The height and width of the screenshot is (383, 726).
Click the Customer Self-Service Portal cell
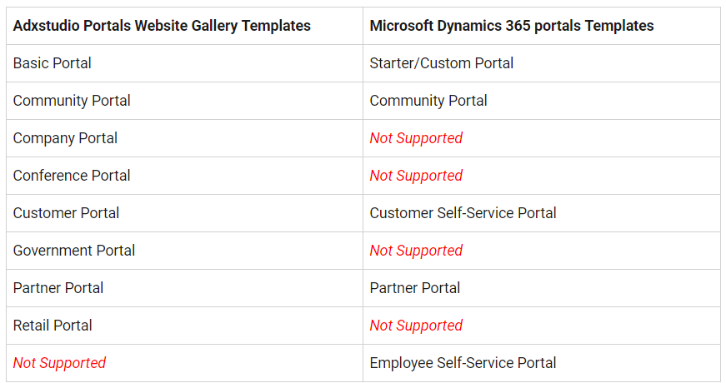(463, 213)
